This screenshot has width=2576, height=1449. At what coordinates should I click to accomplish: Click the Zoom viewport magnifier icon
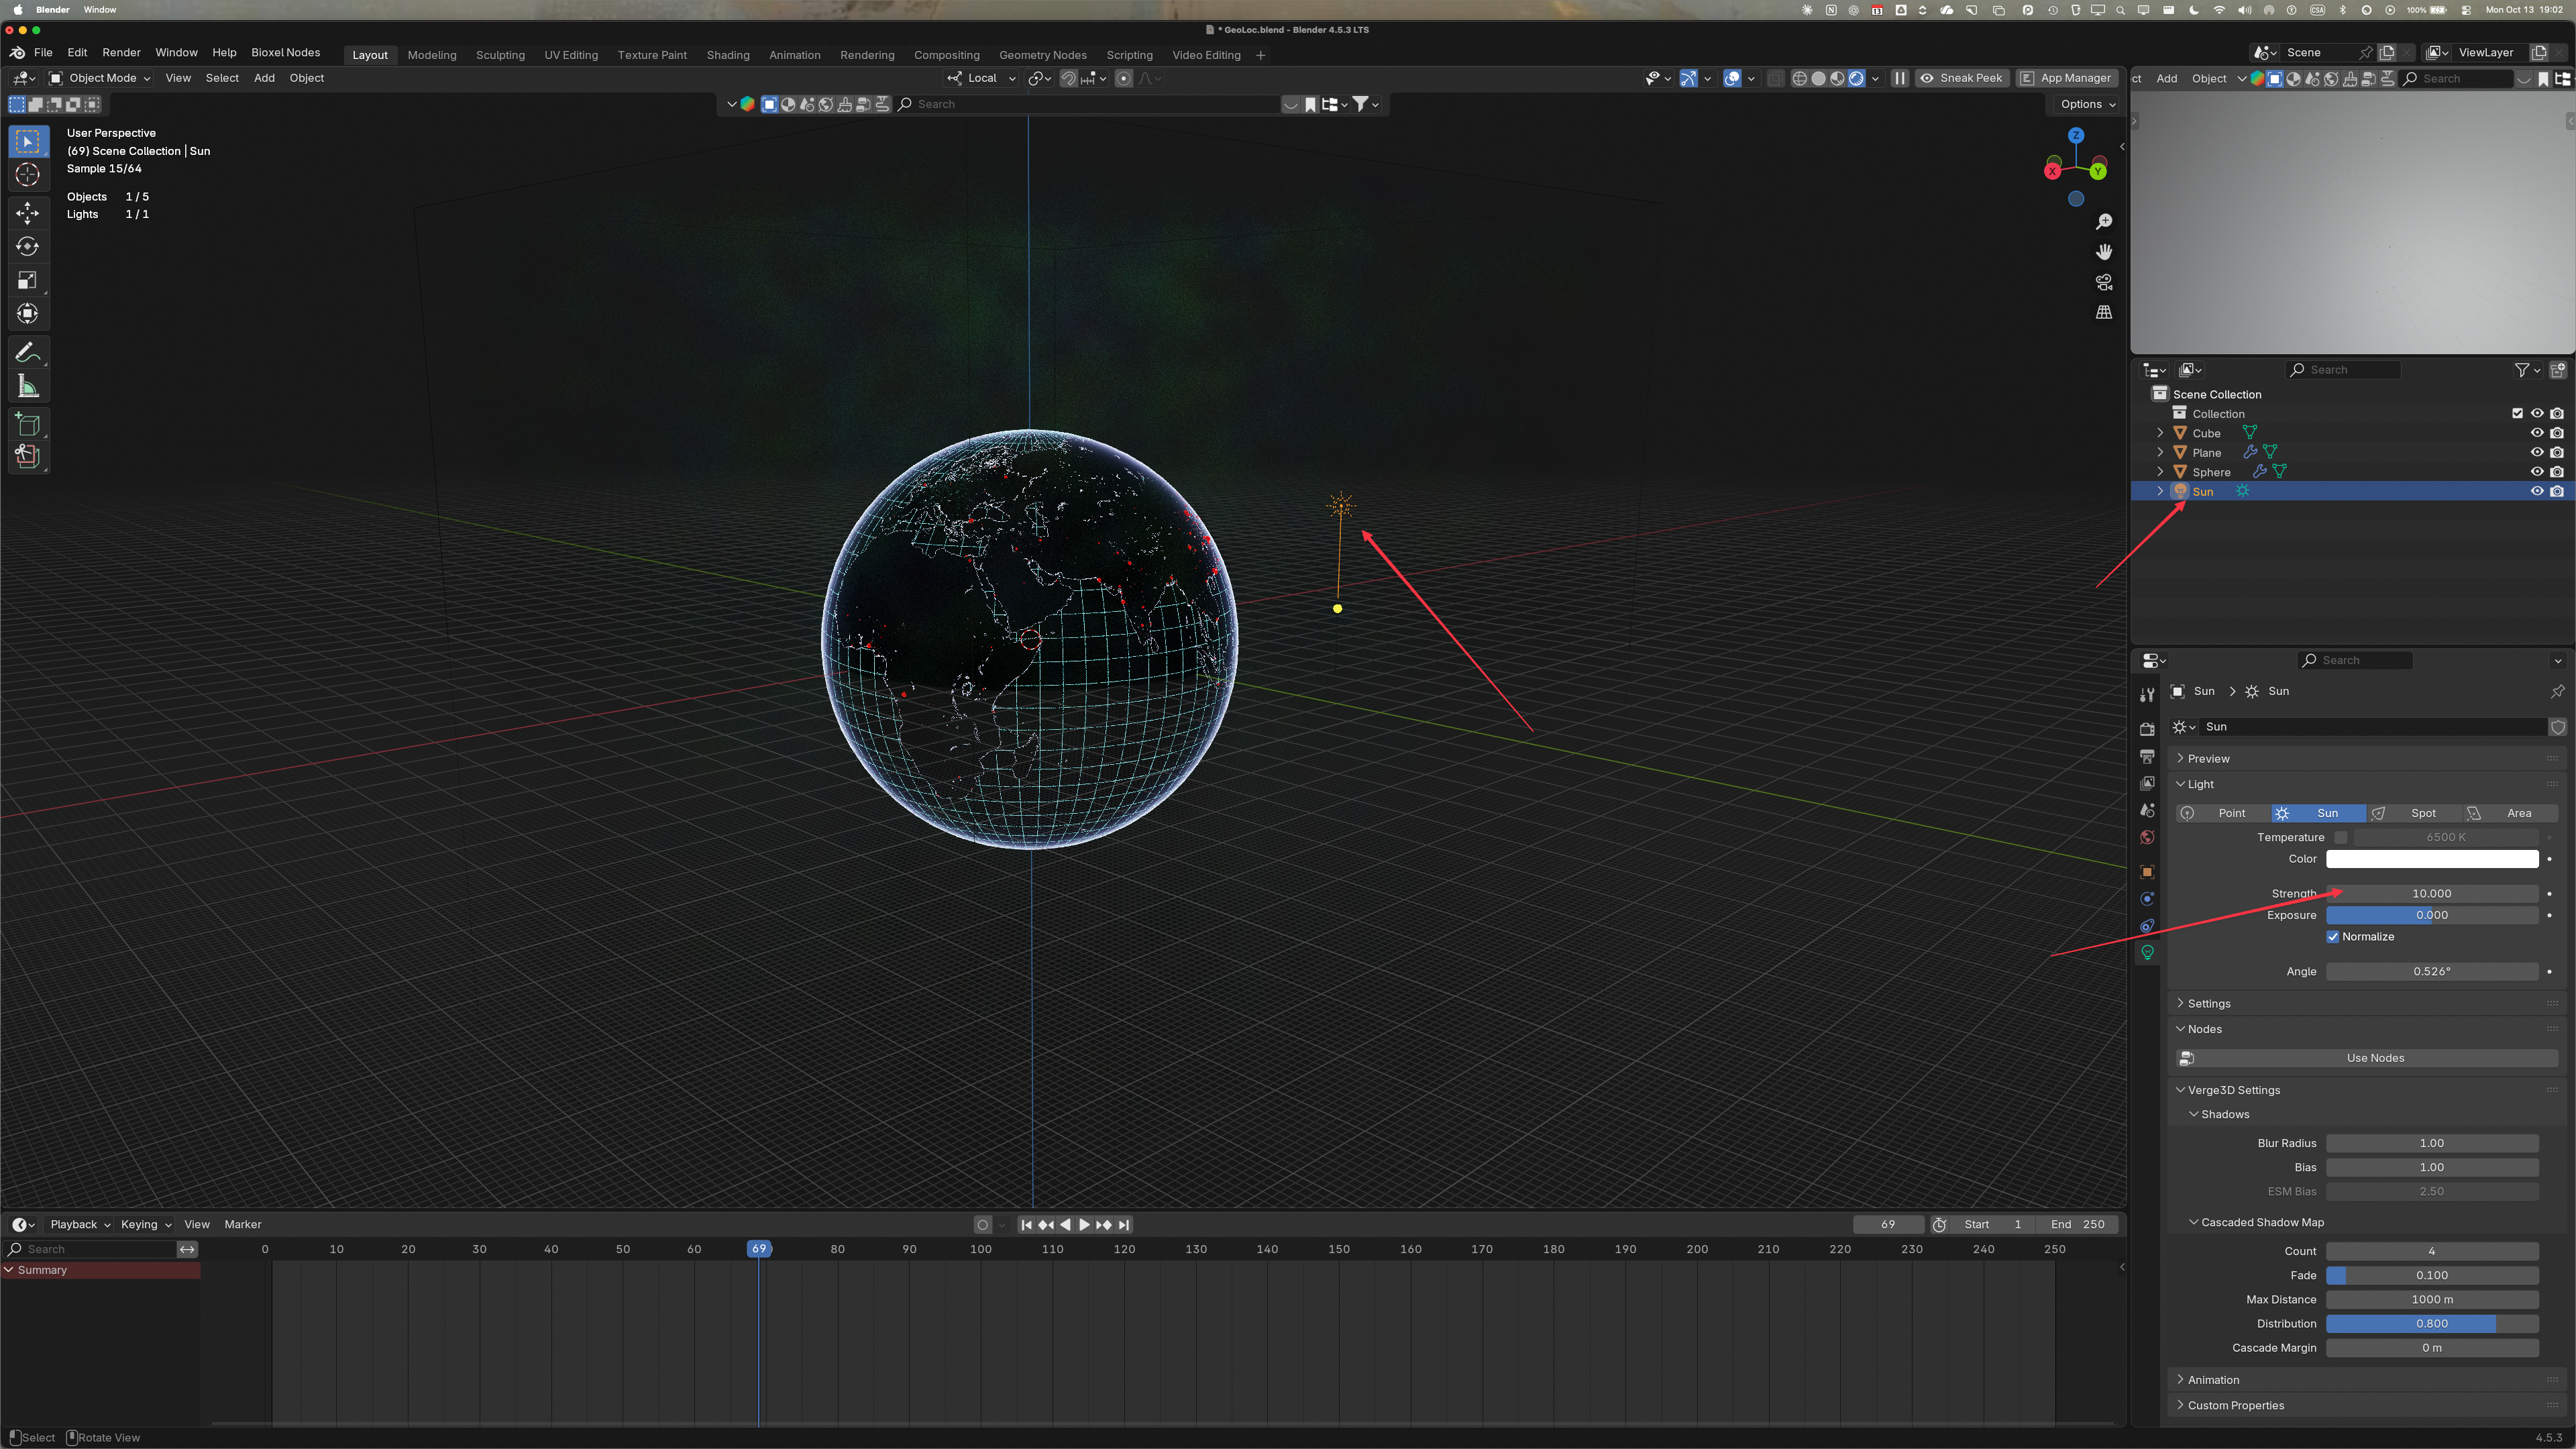(x=2104, y=221)
